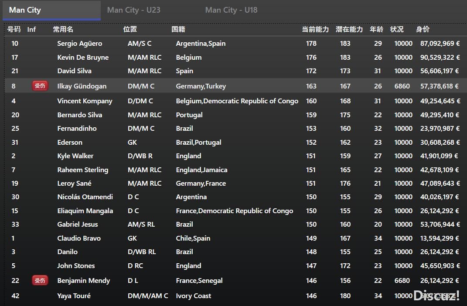This screenshot has width=467, height=306.
Task: Click value 90,529,322 € for De Bruyne
Action: click(x=440, y=57)
